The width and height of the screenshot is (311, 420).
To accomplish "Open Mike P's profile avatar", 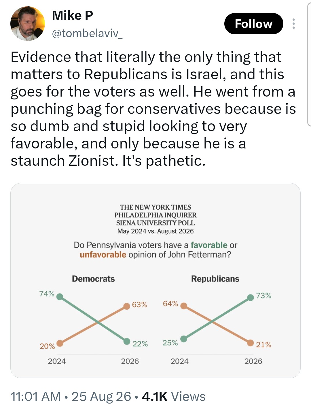I will pos(28,24).
